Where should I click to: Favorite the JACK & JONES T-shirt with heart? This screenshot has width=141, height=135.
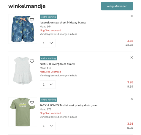[32, 103]
